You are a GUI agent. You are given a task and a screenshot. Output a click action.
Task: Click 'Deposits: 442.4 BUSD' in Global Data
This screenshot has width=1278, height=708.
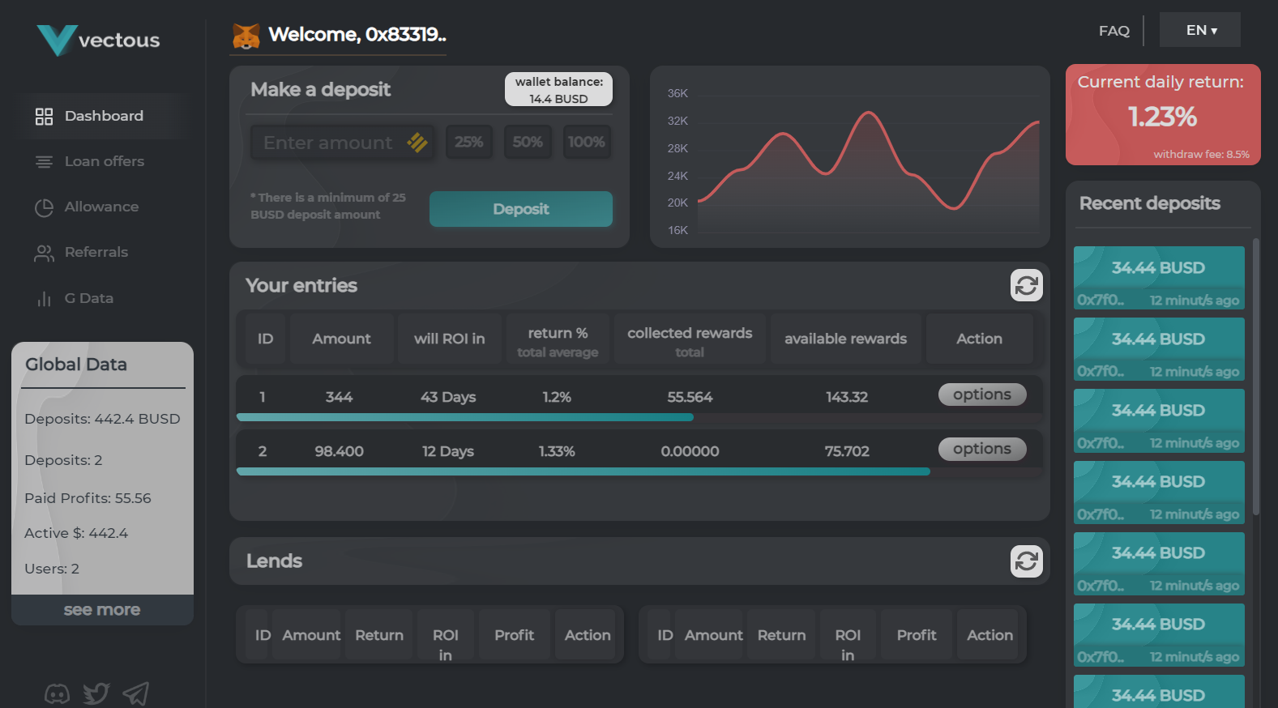(102, 419)
